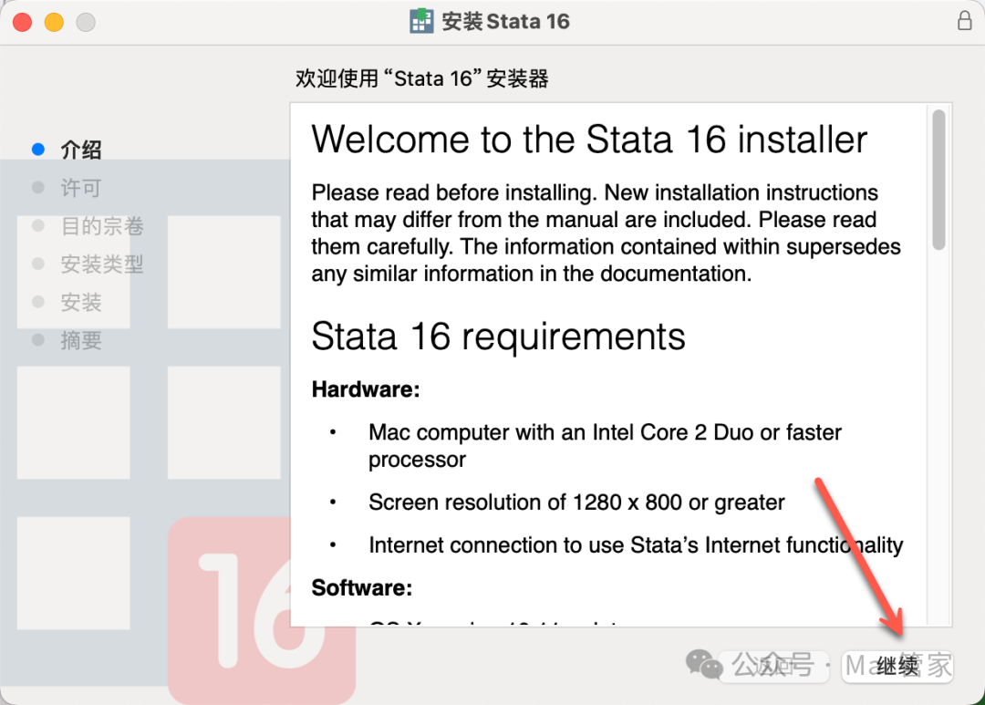Select the 许可 step in the sidebar
985x705 pixels.
[x=81, y=188]
